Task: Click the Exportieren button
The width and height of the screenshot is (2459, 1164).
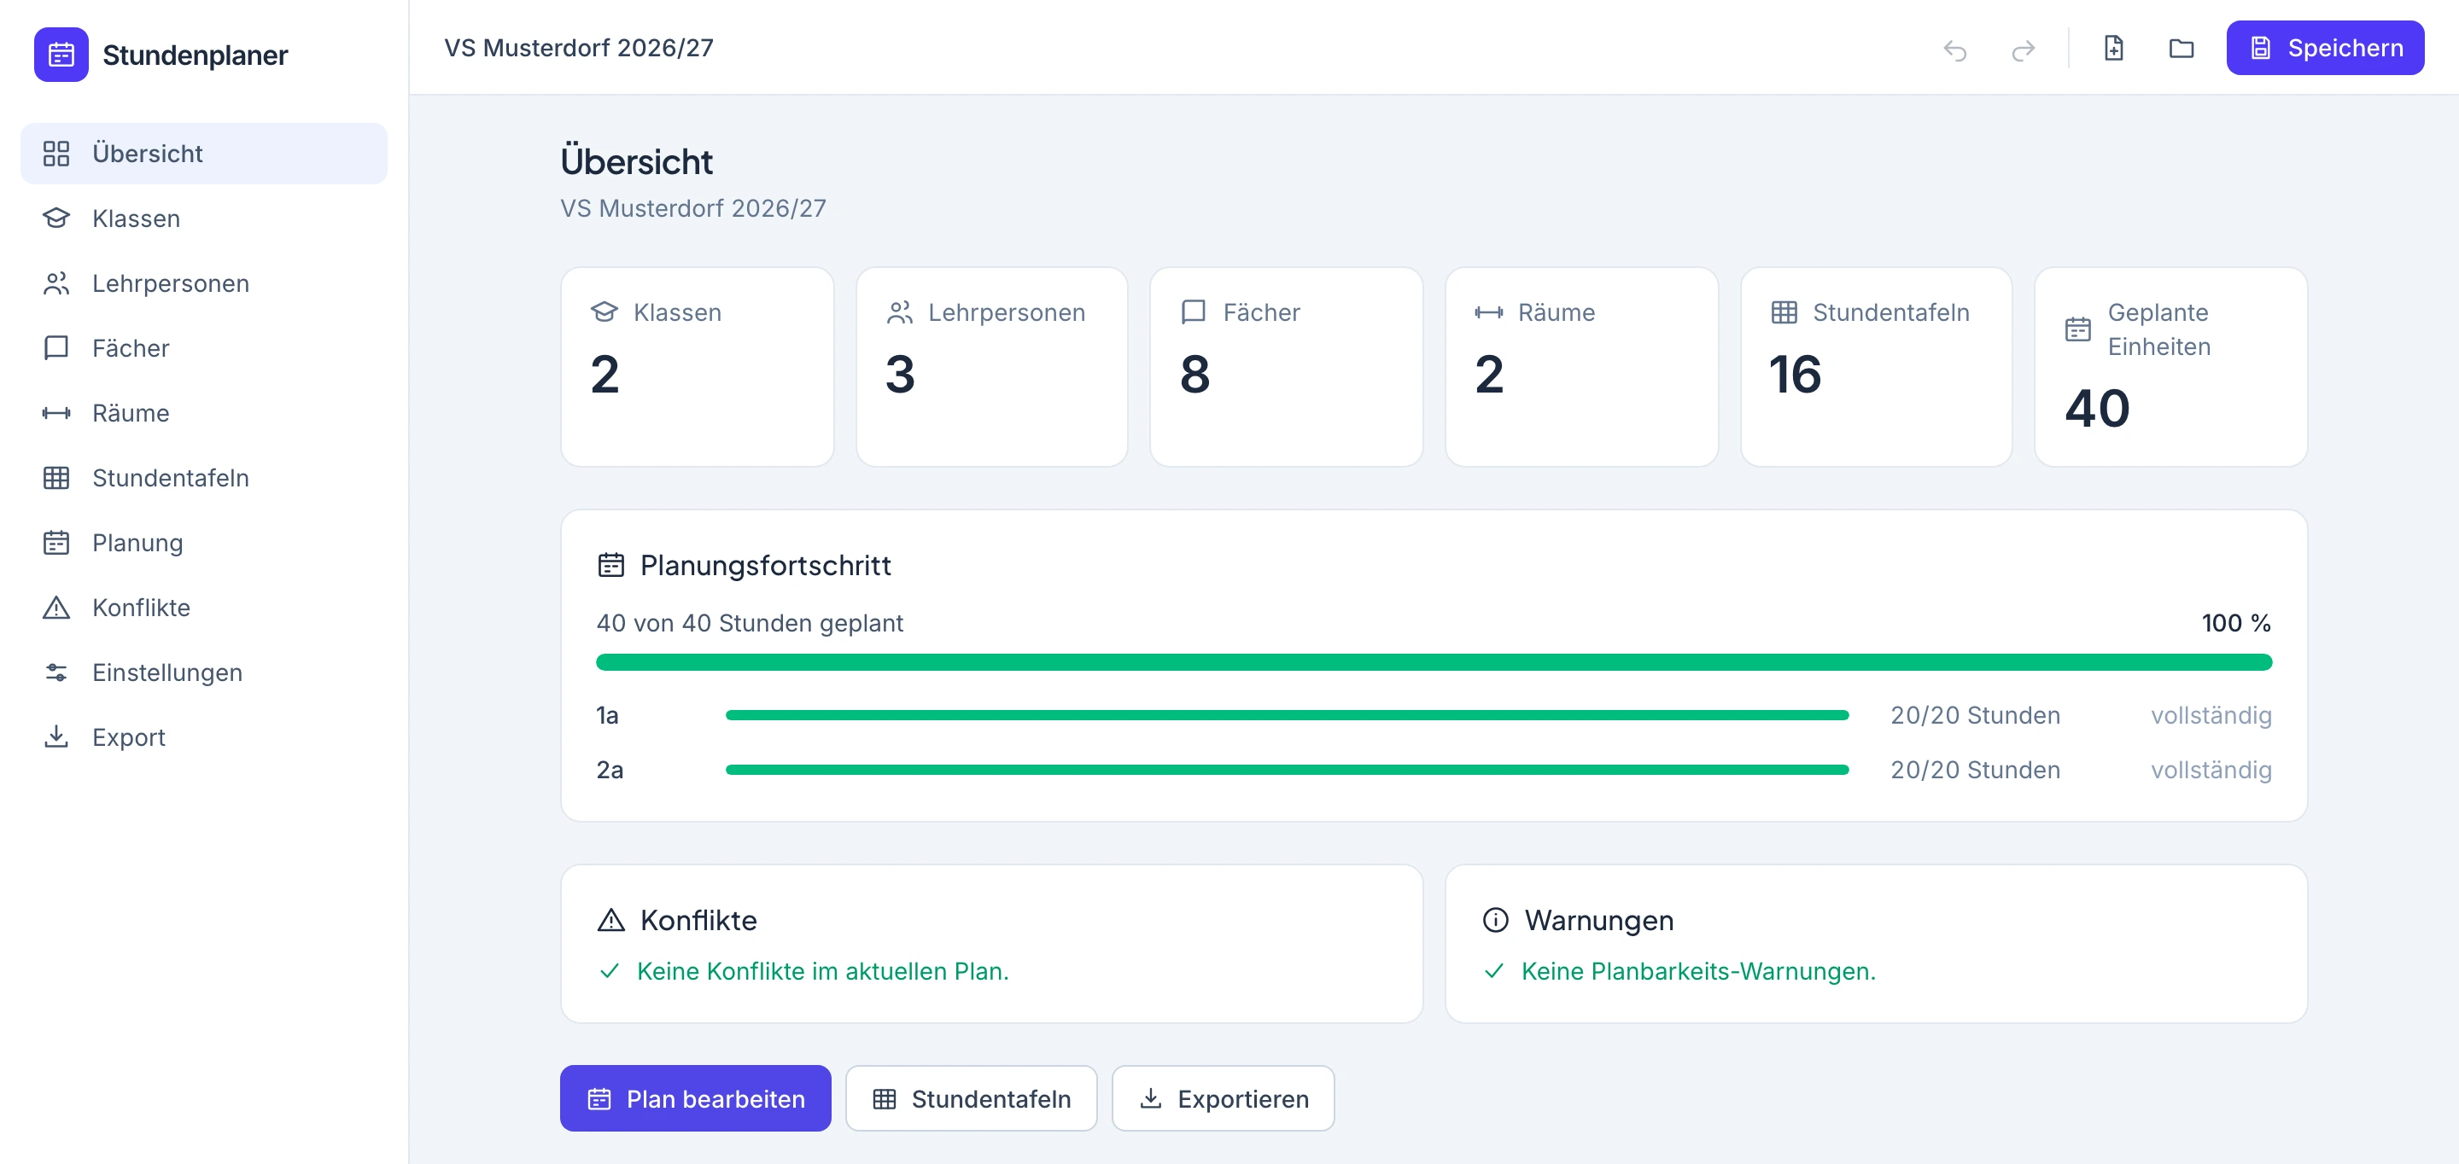Action: point(1223,1099)
